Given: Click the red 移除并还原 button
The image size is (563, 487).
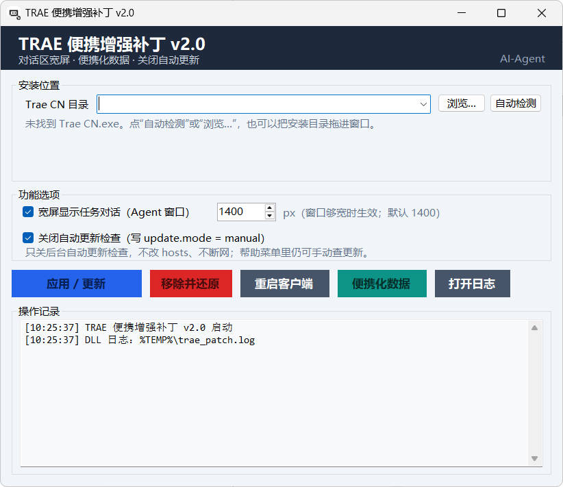Looking at the screenshot, I should 191,284.
